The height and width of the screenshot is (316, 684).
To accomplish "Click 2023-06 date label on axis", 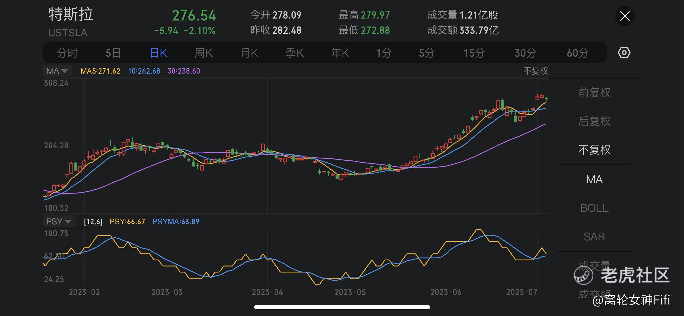I will pyautogui.click(x=446, y=292).
